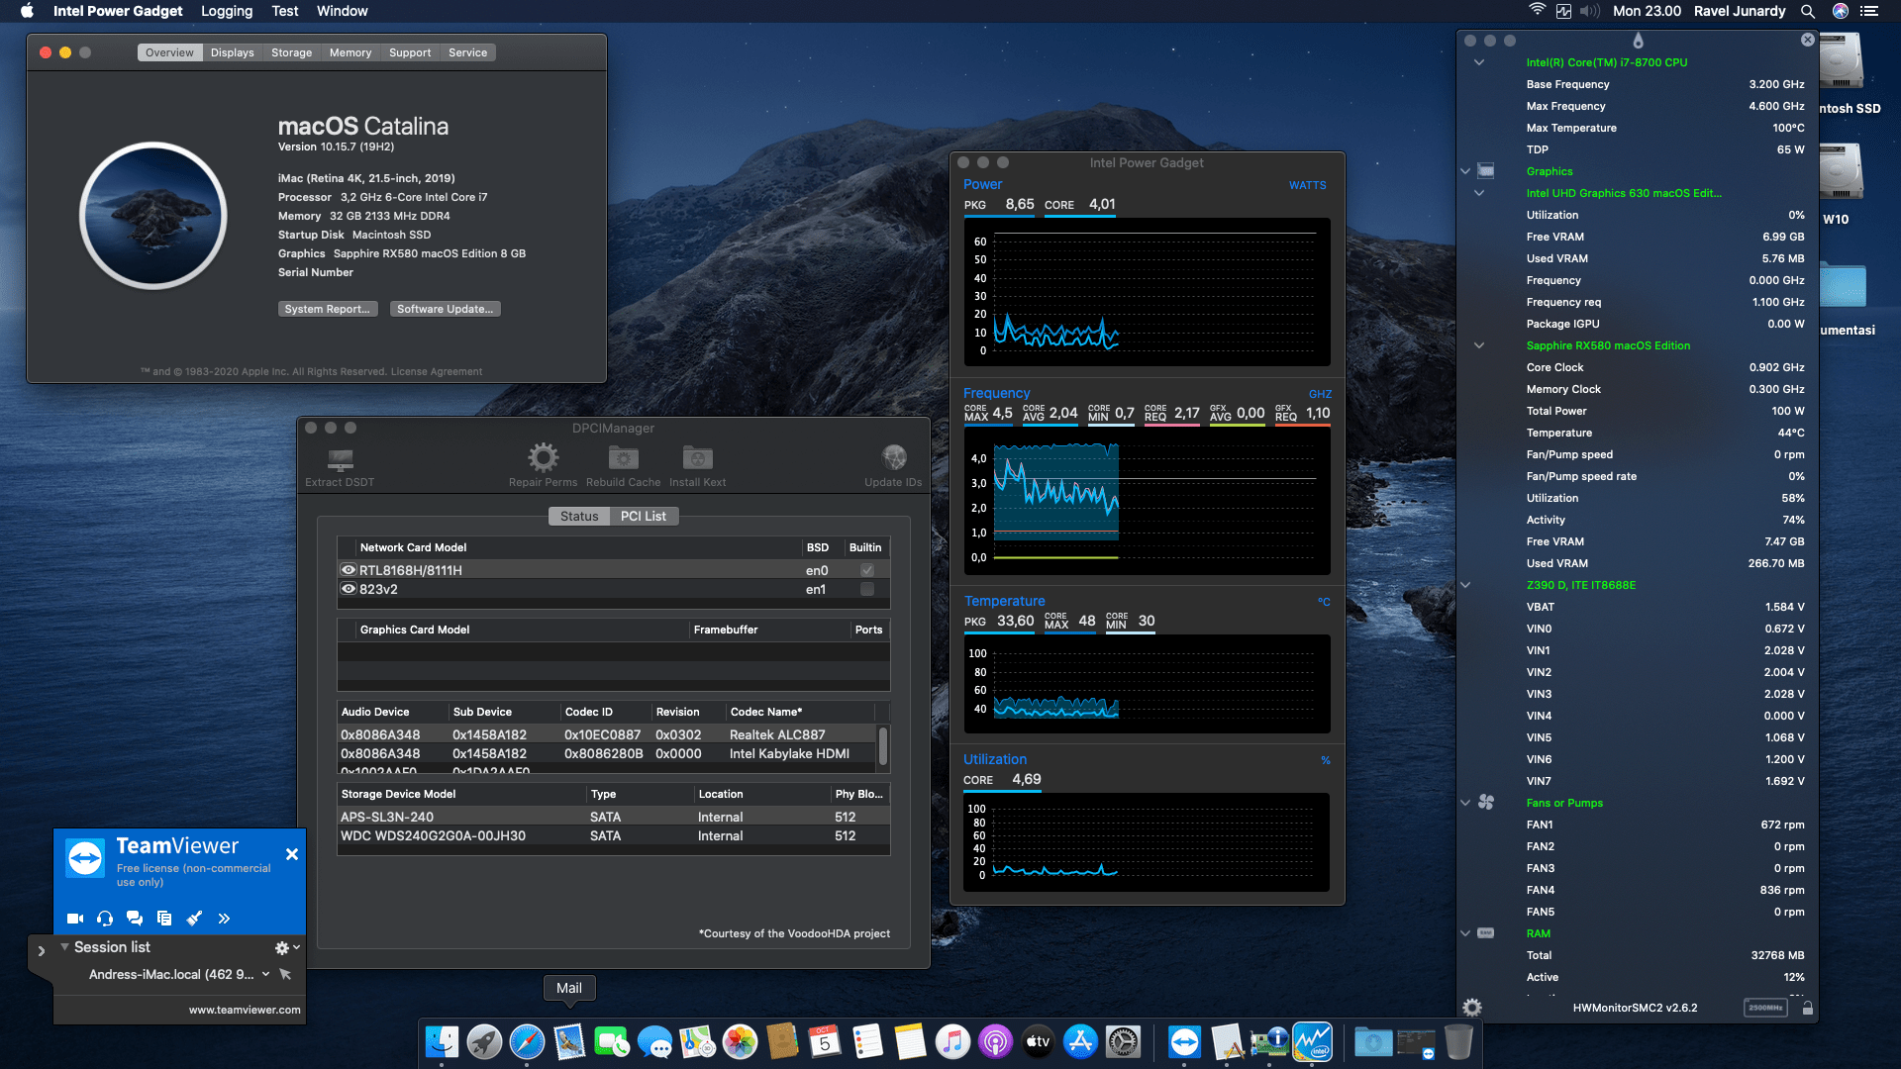Click the Install Kext icon

click(697, 460)
